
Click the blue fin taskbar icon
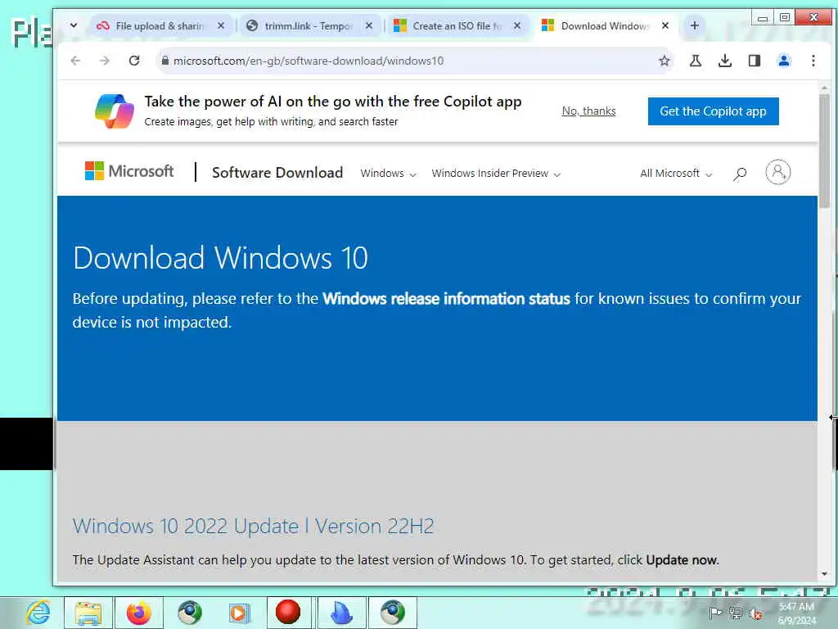pyautogui.click(x=341, y=613)
